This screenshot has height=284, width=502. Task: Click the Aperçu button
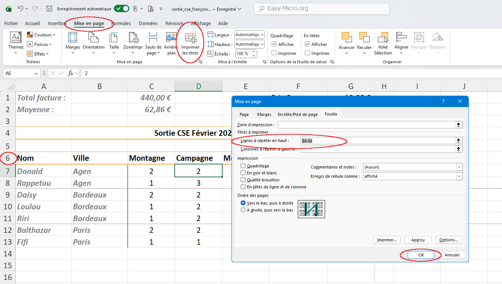pyautogui.click(x=418, y=240)
